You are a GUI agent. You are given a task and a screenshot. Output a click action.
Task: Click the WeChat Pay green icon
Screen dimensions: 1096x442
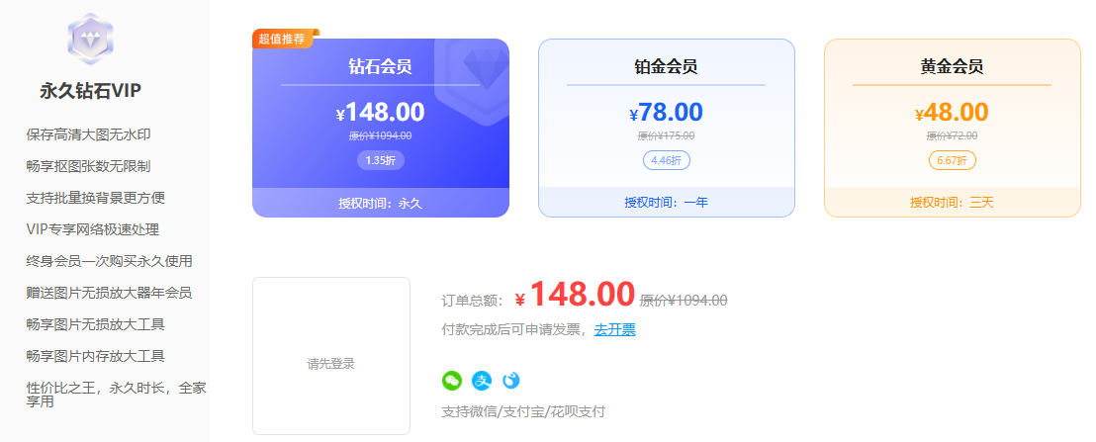[x=452, y=381]
